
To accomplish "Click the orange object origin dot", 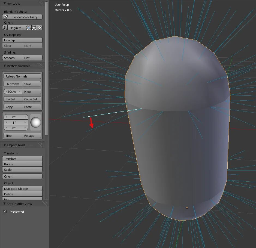I will pos(187,207).
